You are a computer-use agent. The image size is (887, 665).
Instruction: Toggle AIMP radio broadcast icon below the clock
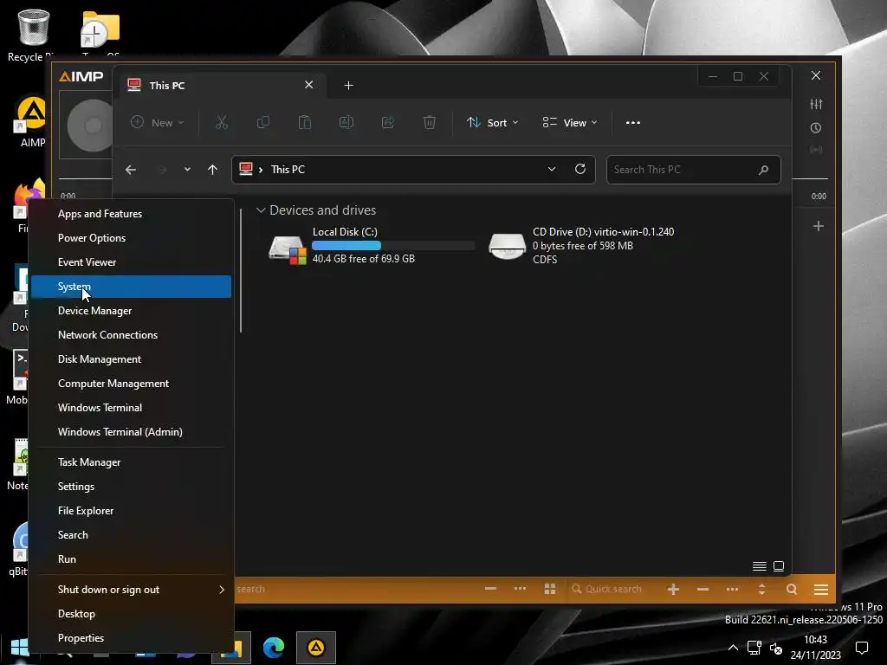pos(816,150)
